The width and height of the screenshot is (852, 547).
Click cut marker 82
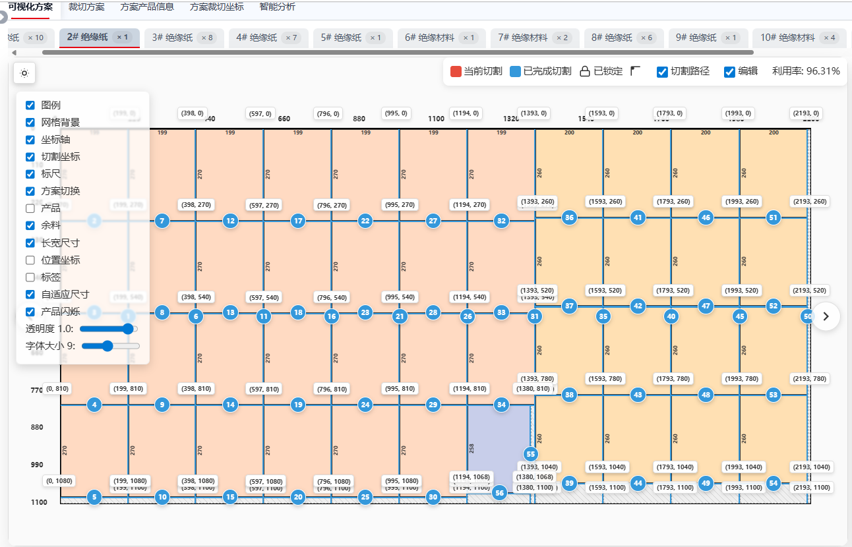pyautogui.click(x=502, y=221)
